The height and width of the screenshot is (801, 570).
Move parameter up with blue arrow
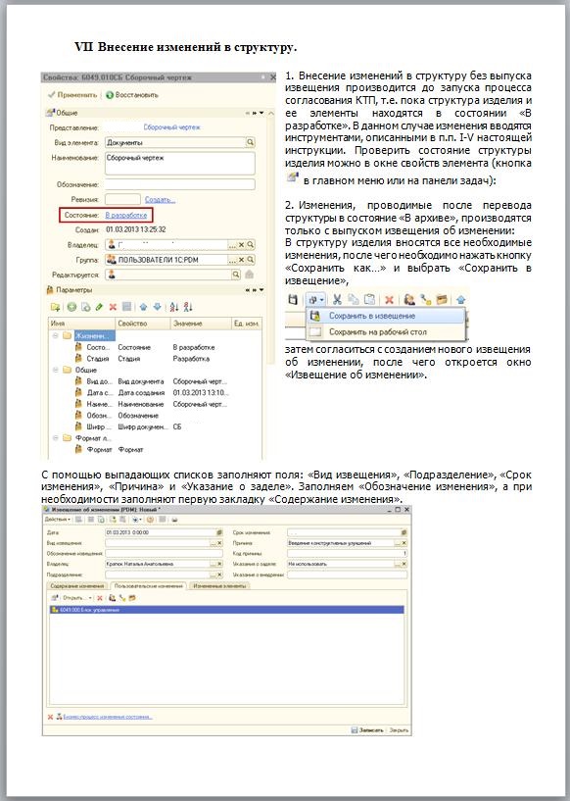pos(143,307)
